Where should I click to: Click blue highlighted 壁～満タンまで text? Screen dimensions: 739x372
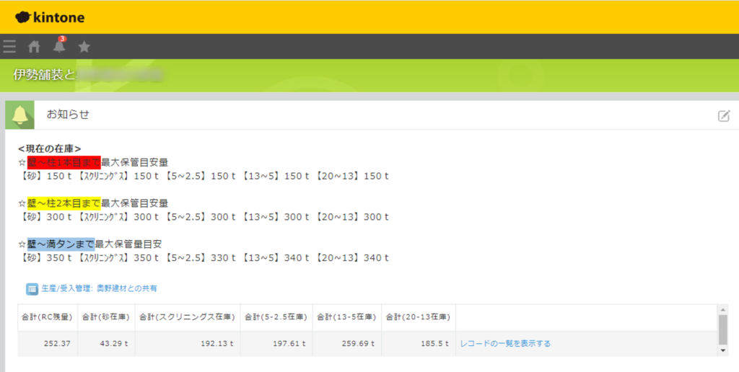tap(61, 244)
